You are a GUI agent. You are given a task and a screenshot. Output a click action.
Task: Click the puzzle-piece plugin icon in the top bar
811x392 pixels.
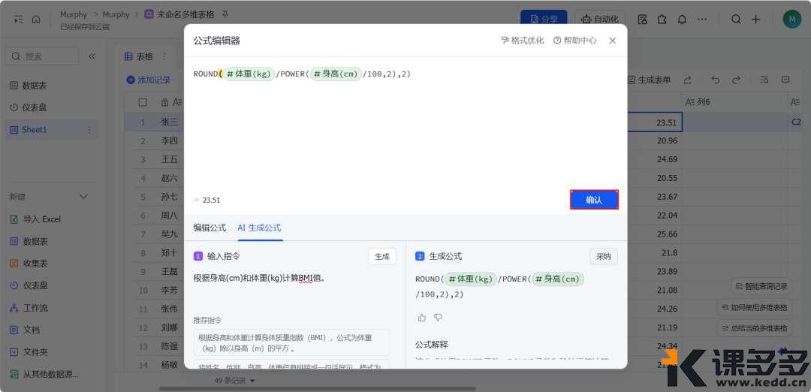662,19
